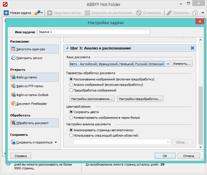
Task: Select Обработать документ step
Action: tap(34, 123)
